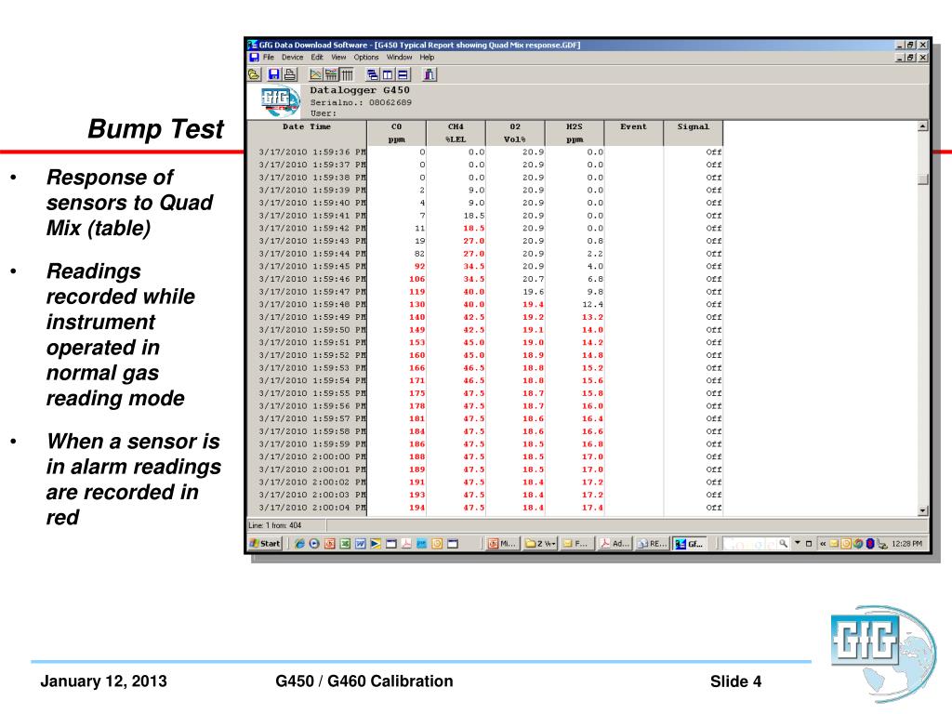Select the tile-vertical windows icon

tap(388, 74)
